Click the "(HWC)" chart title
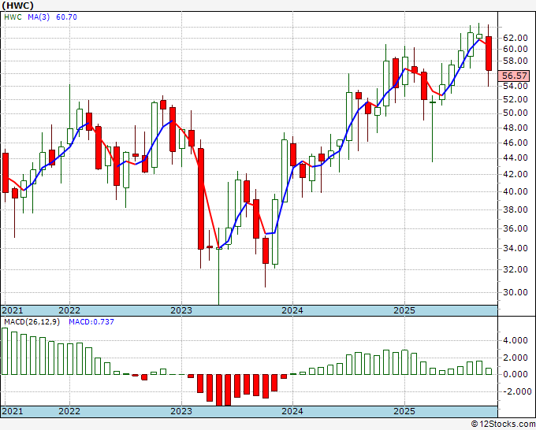This screenshot has width=536, height=430. click(x=17, y=6)
